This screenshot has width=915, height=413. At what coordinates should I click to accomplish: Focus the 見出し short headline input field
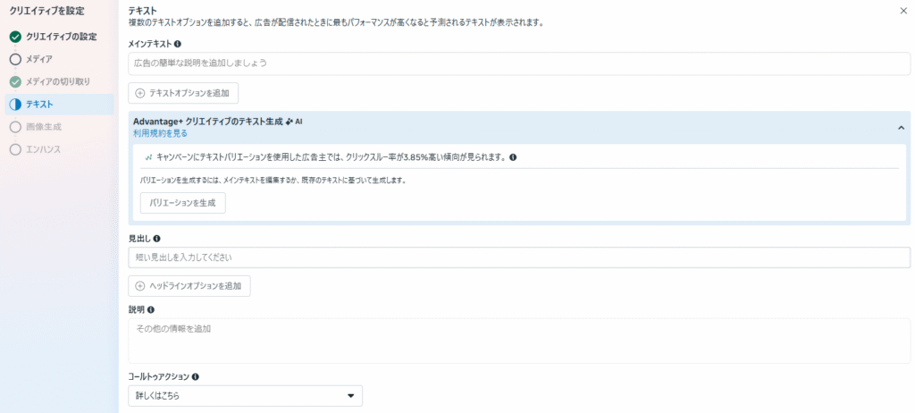(518, 257)
